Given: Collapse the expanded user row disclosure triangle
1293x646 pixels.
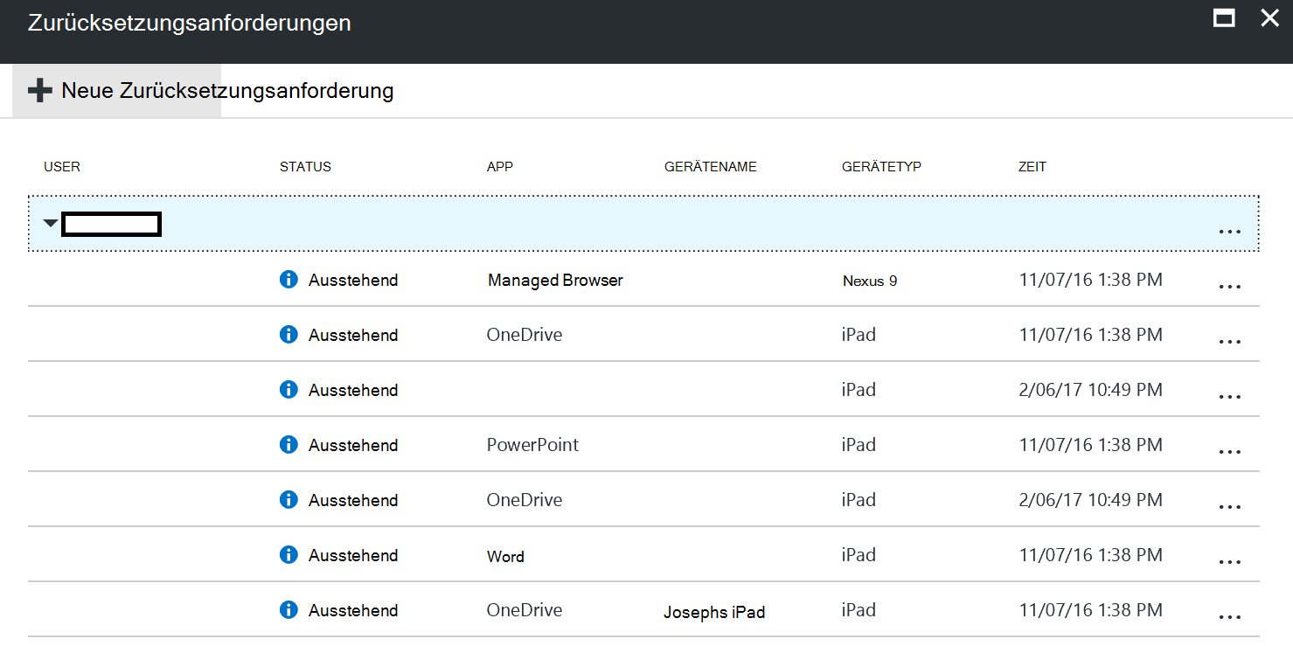Looking at the screenshot, I should [x=51, y=223].
